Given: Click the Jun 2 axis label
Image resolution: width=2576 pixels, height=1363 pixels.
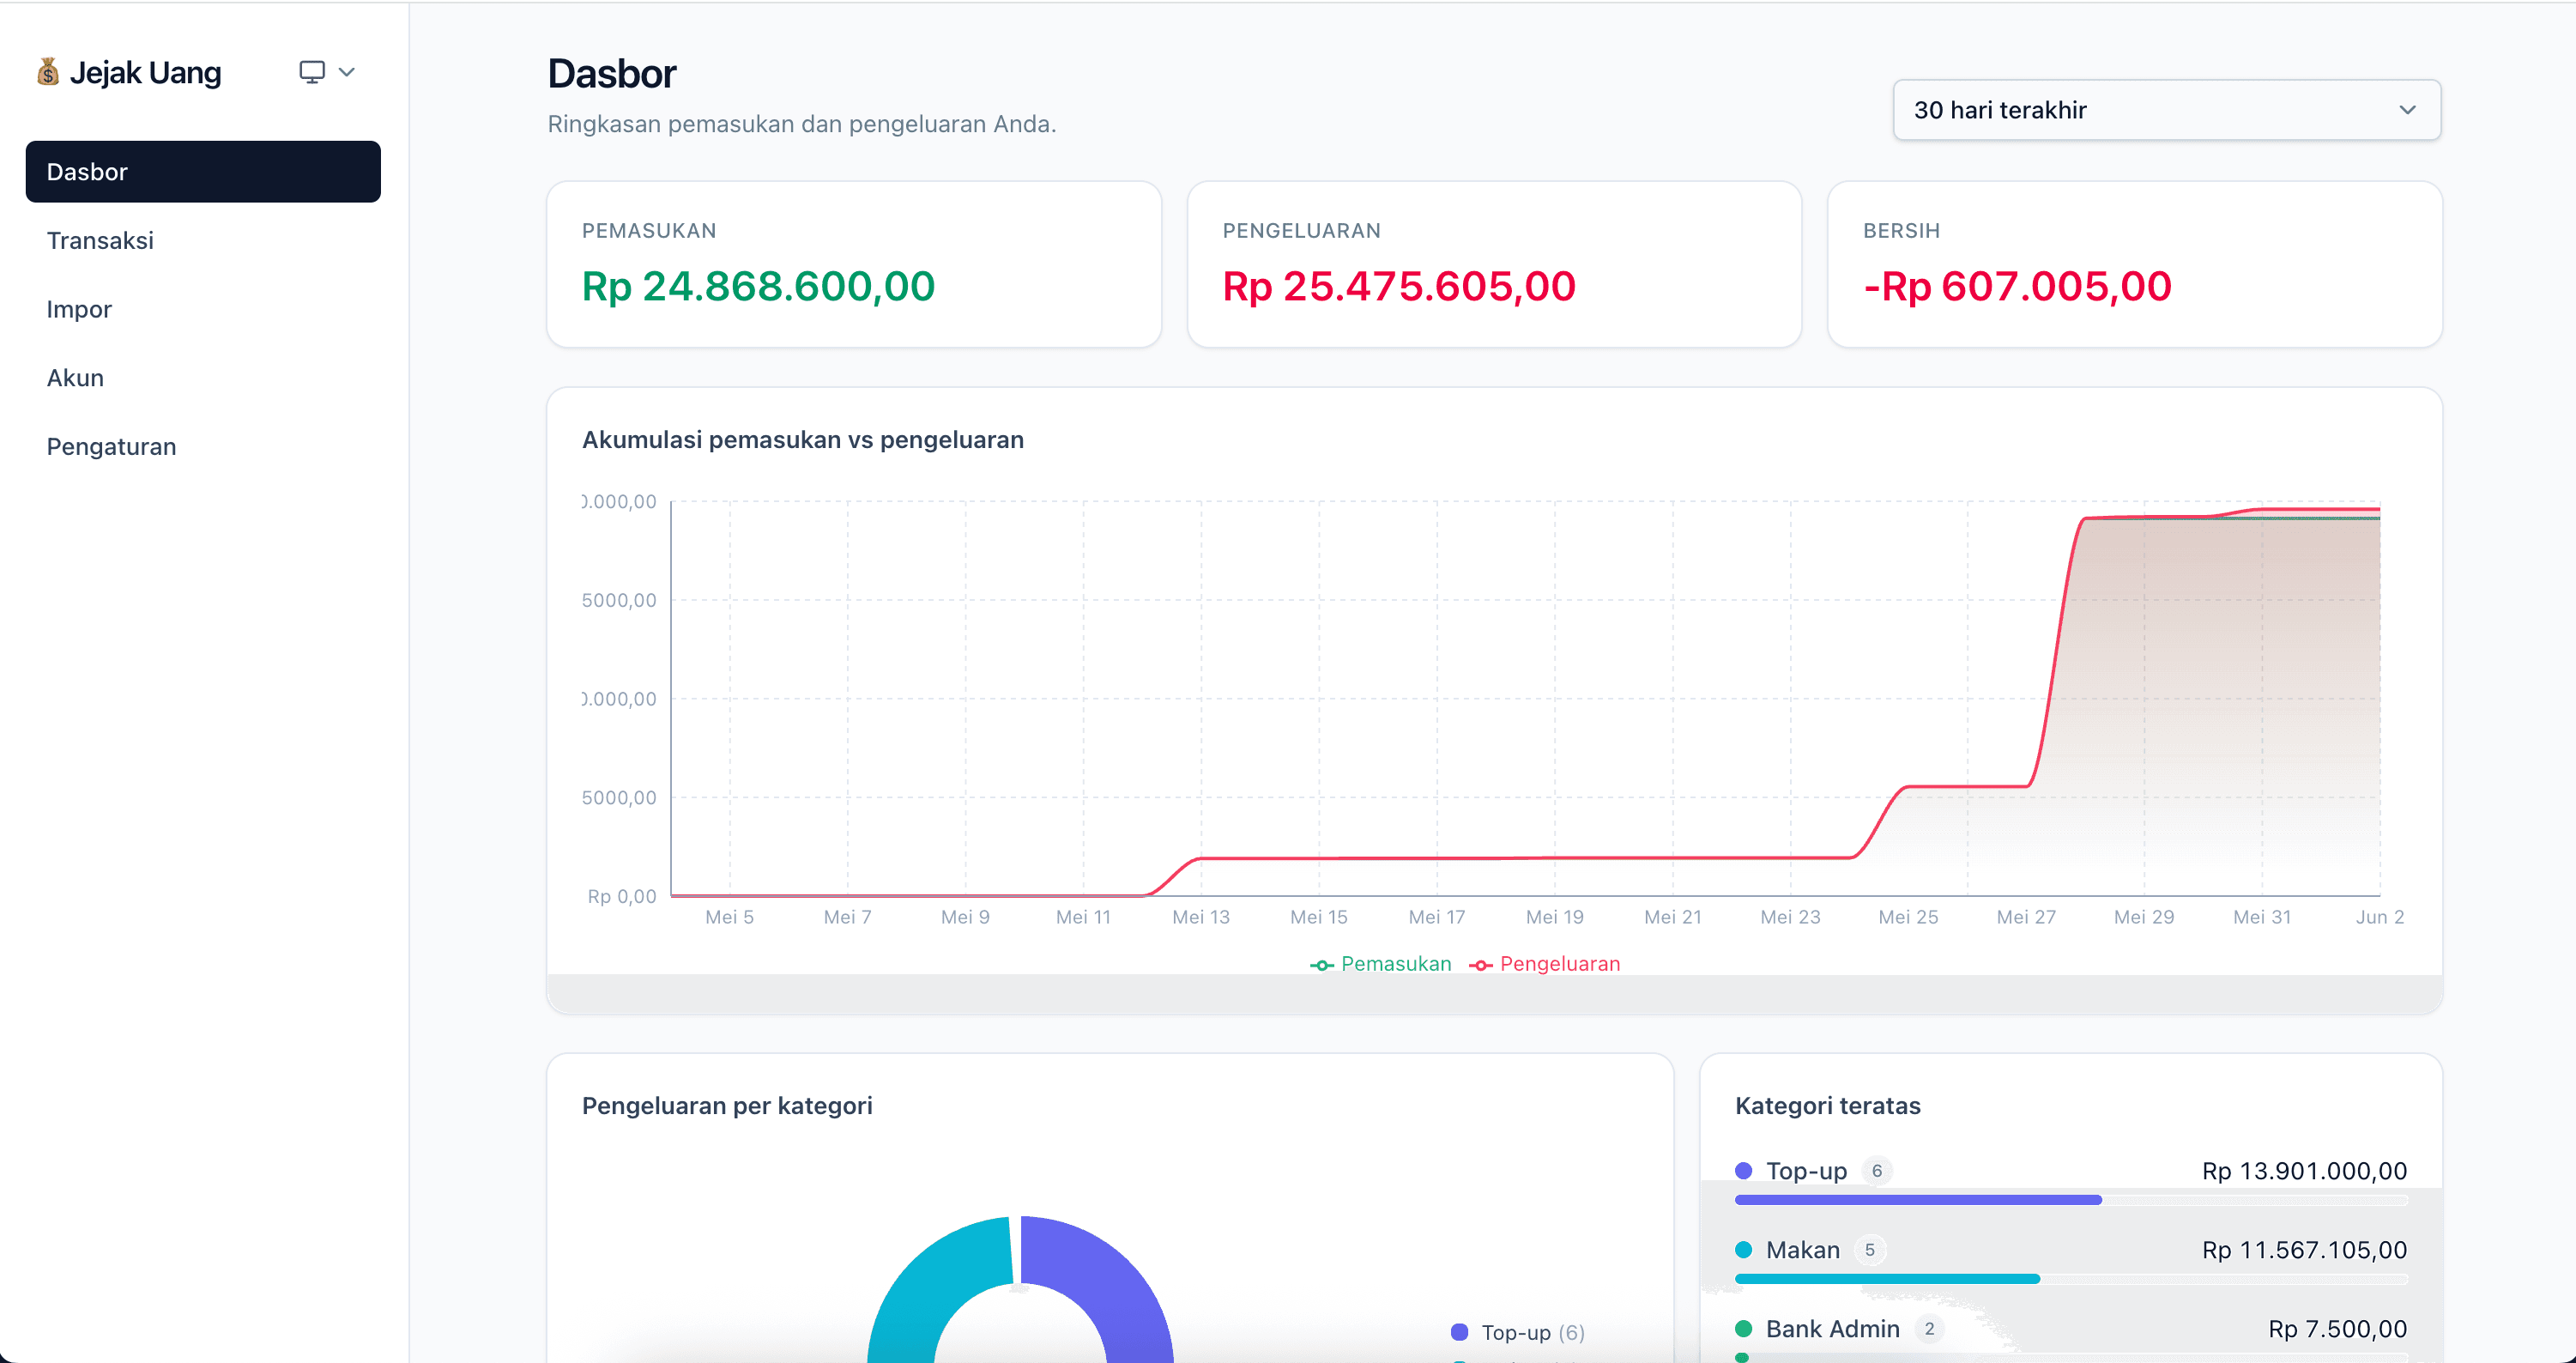Looking at the screenshot, I should coord(2380,917).
